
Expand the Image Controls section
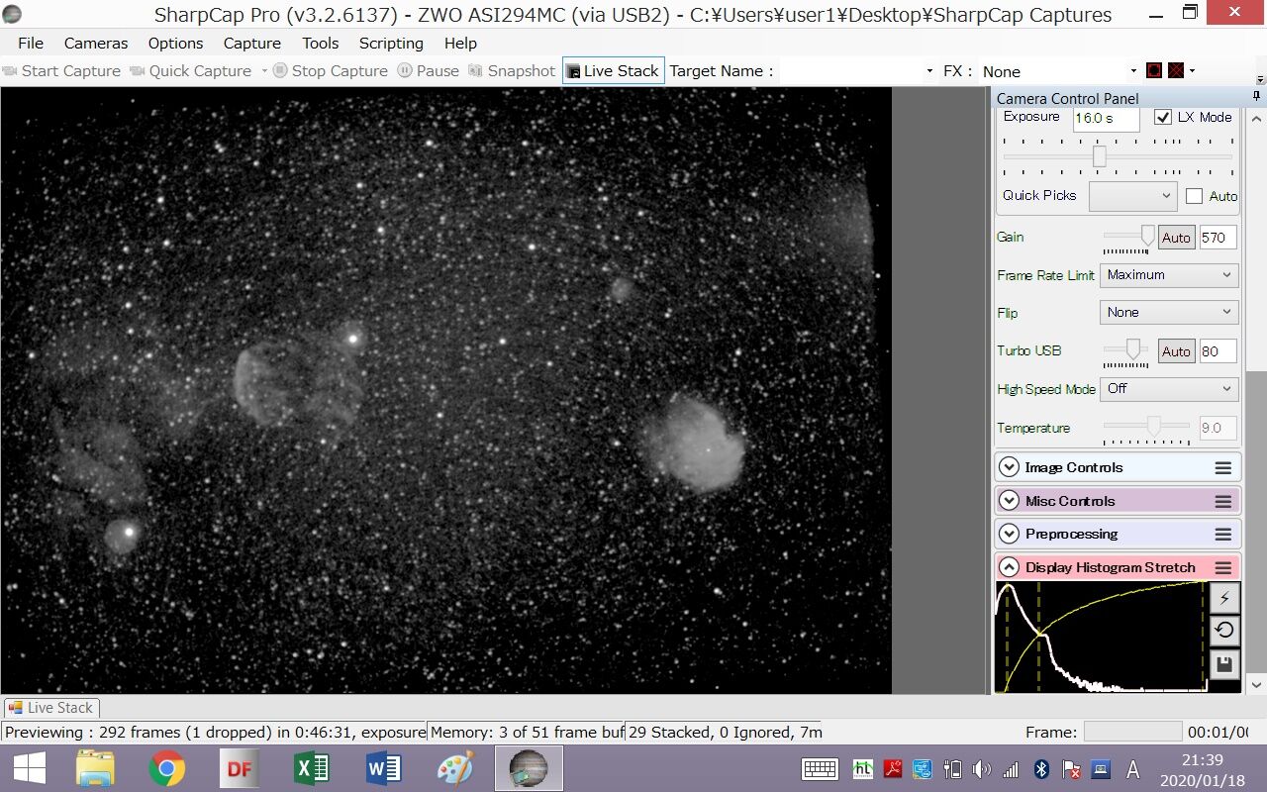pos(1009,468)
